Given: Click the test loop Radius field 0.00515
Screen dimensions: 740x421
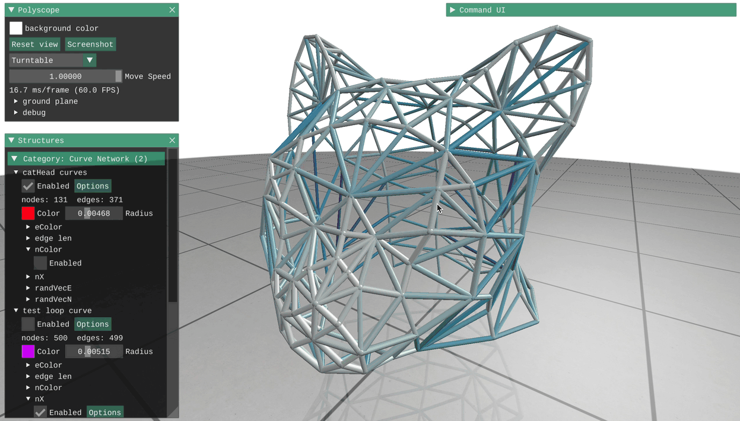Looking at the screenshot, I should coord(94,352).
